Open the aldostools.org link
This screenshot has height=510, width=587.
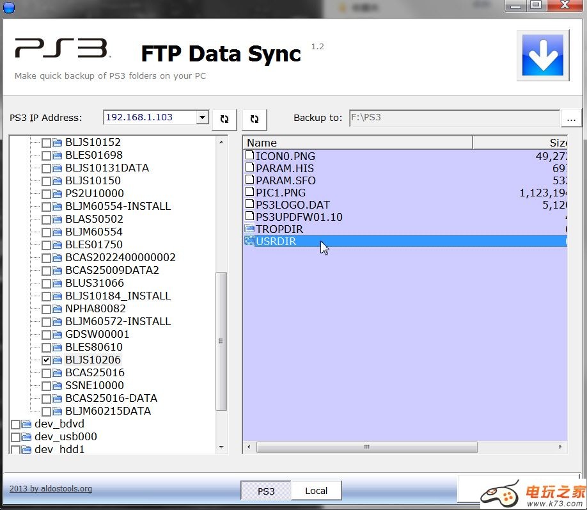51,488
